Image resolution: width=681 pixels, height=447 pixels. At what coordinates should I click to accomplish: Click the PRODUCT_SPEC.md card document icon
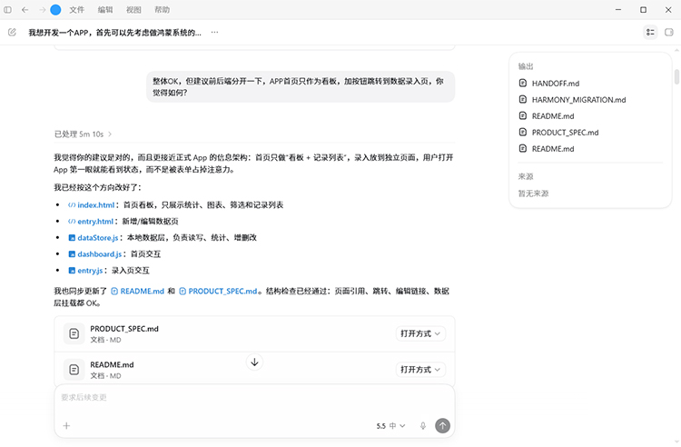point(74,333)
